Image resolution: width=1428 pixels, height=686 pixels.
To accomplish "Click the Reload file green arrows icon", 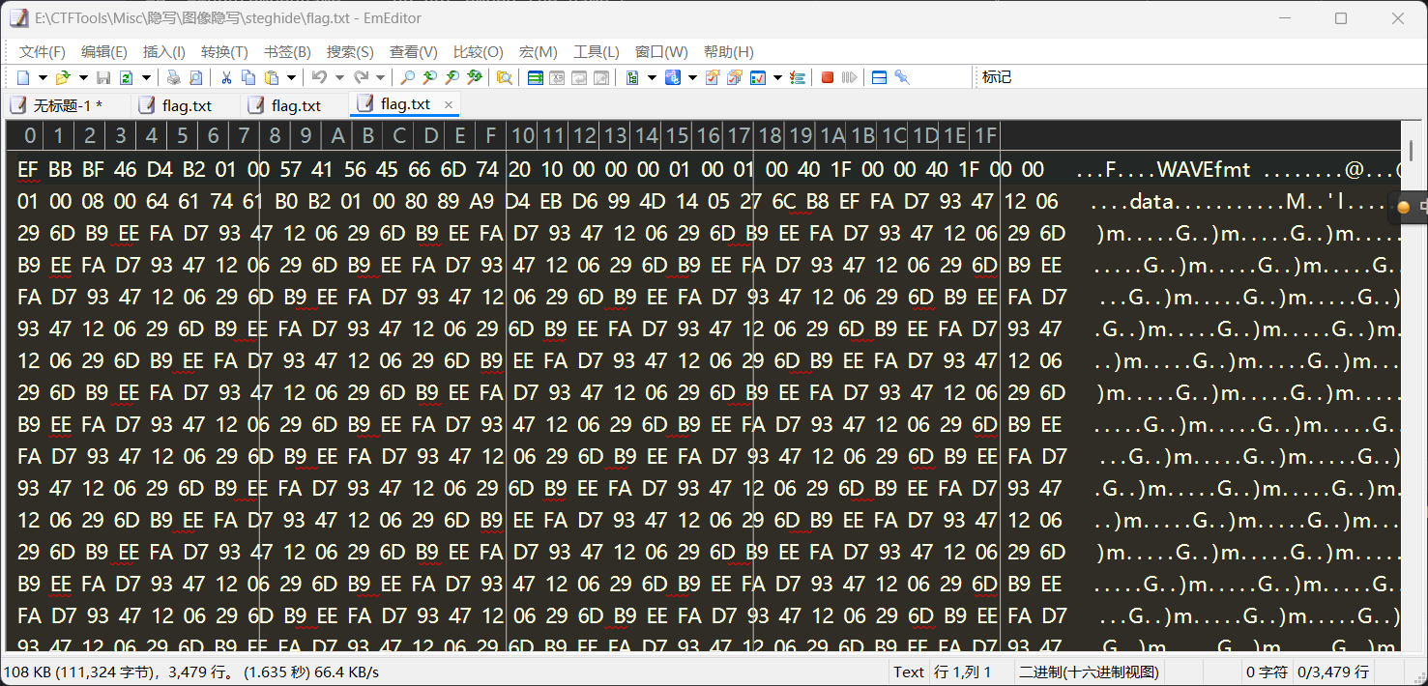I will pyautogui.click(x=126, y=77).
